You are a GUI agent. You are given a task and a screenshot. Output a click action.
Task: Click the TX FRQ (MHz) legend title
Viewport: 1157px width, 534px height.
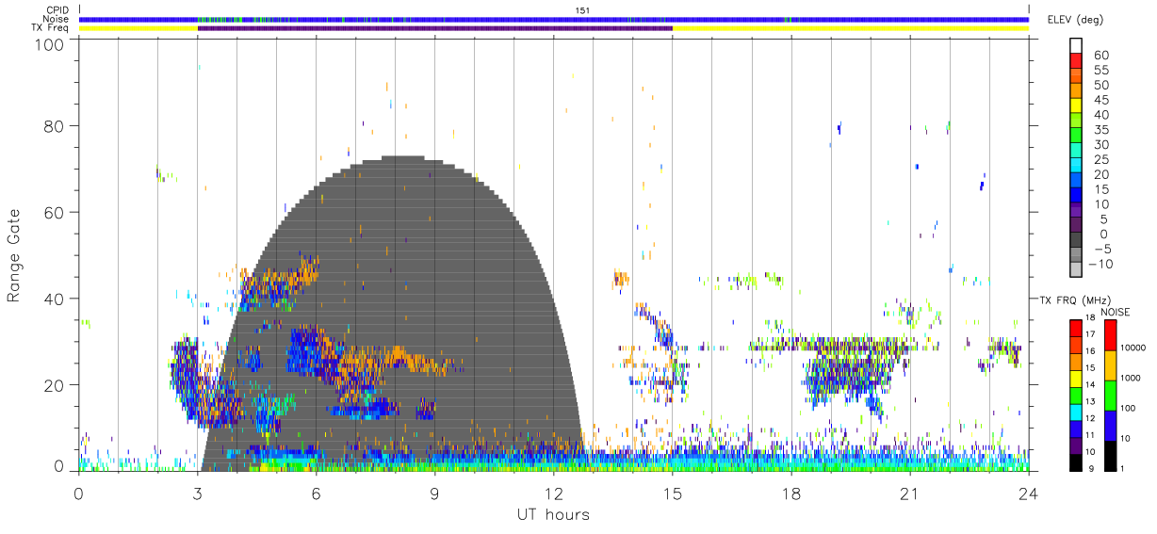pyautogui.click(x=1073, y=300)
